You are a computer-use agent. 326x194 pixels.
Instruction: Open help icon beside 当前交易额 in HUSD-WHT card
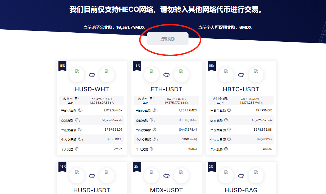pyautogui.click(x=80, y=130)
